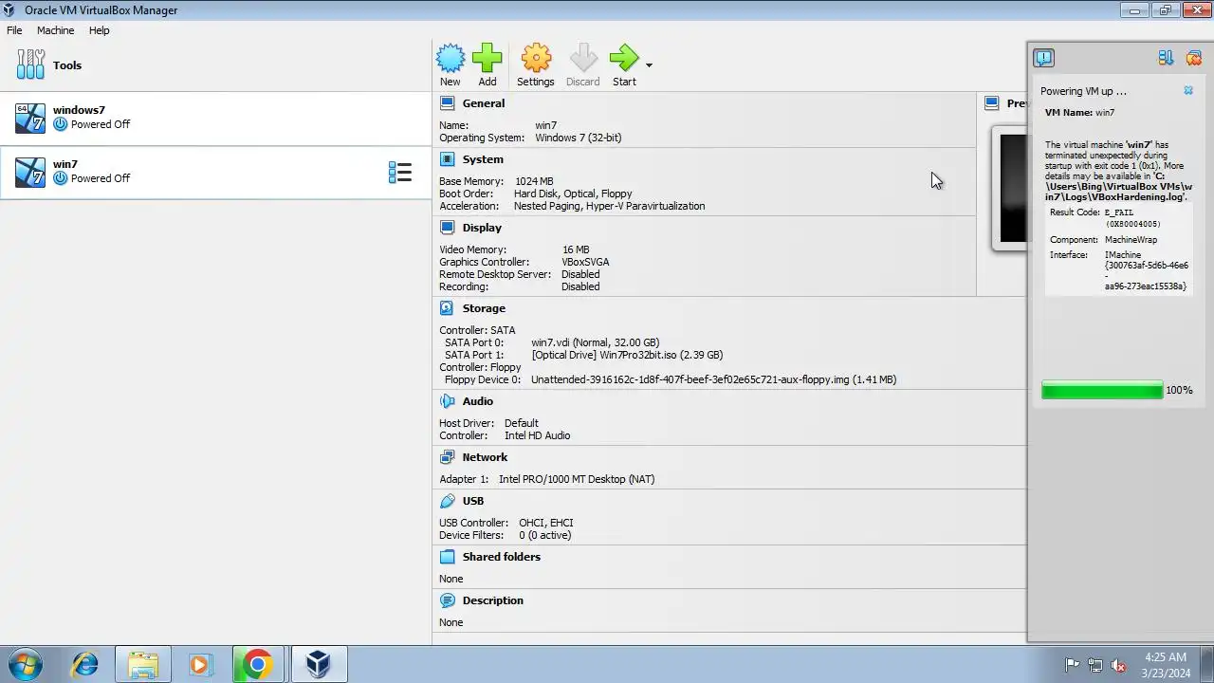Open the Display settings header link
The height and width of the screenshot is (683, 1214).
coord(482,228)
